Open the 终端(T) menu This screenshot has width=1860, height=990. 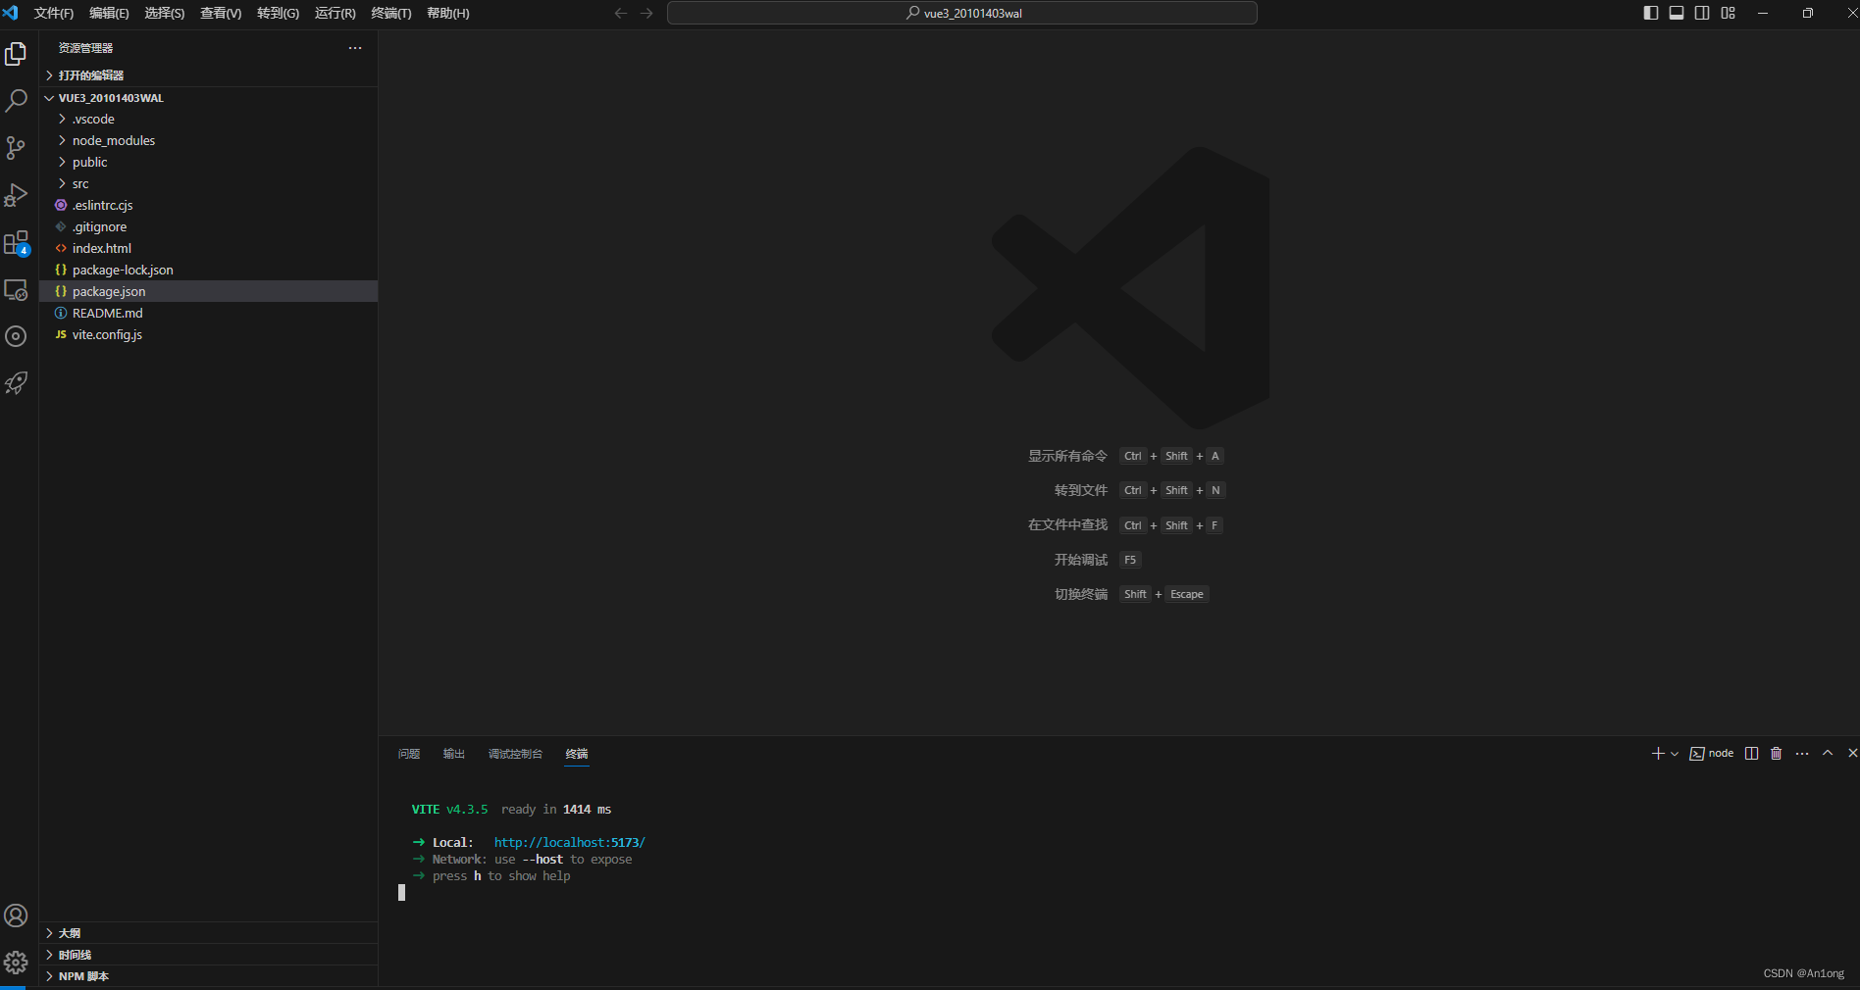(x=390, y=13)
